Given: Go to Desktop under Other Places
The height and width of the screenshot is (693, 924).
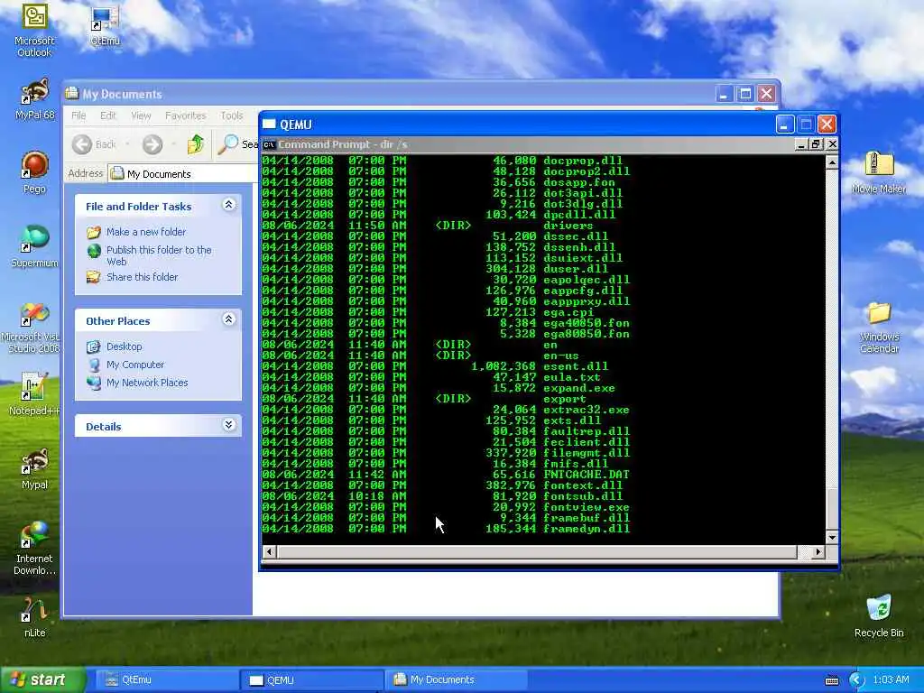Looking at the screenshot, I should (124, 346).
